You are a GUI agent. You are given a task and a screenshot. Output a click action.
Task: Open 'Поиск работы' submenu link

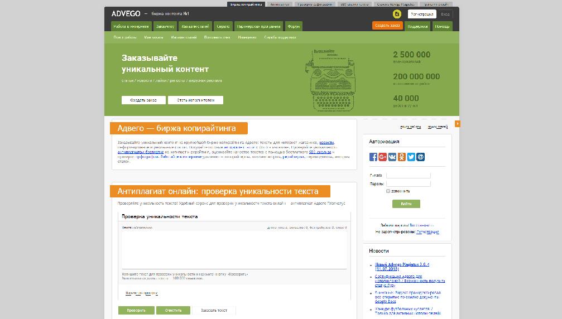point(124,37)
